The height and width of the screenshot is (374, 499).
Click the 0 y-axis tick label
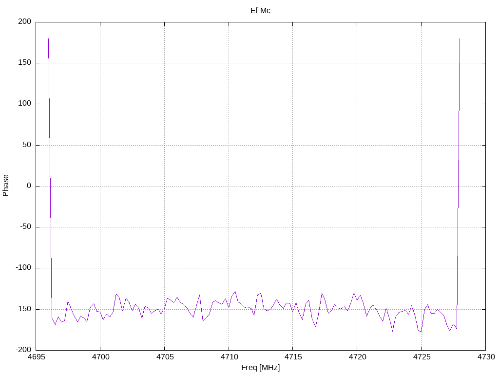(x=29, y=186)
